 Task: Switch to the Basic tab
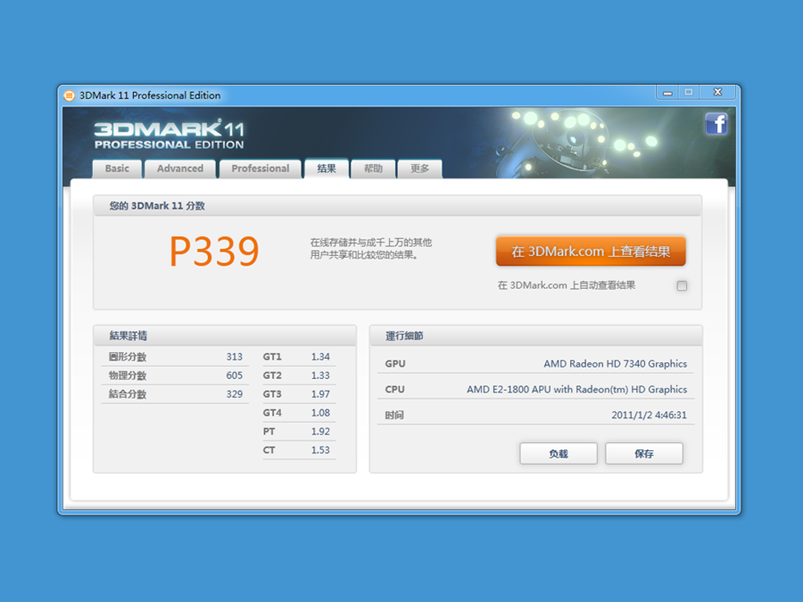pyautogui.click(x=116, y=169)
